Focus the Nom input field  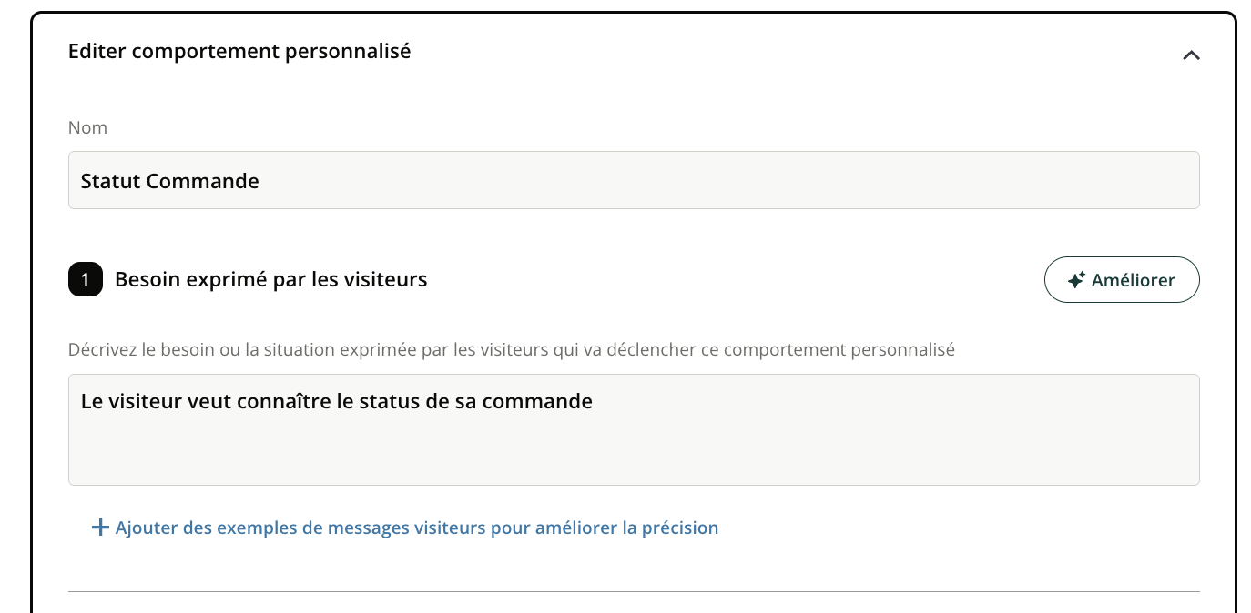point(633,180)
